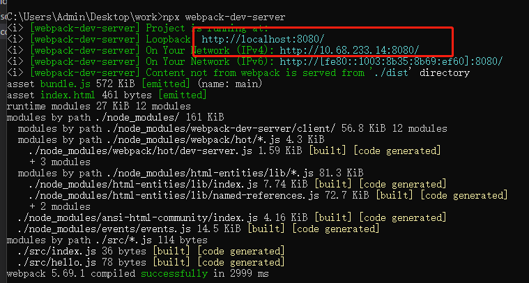Click the ./src/hello.js 78 bytes line

click(151, 262)
